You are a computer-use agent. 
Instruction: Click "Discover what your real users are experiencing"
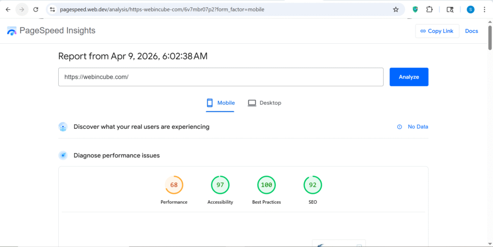coord(142,127)
